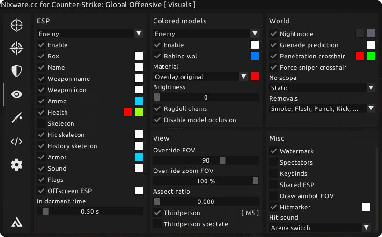Click the In dormant time slider

90,211
